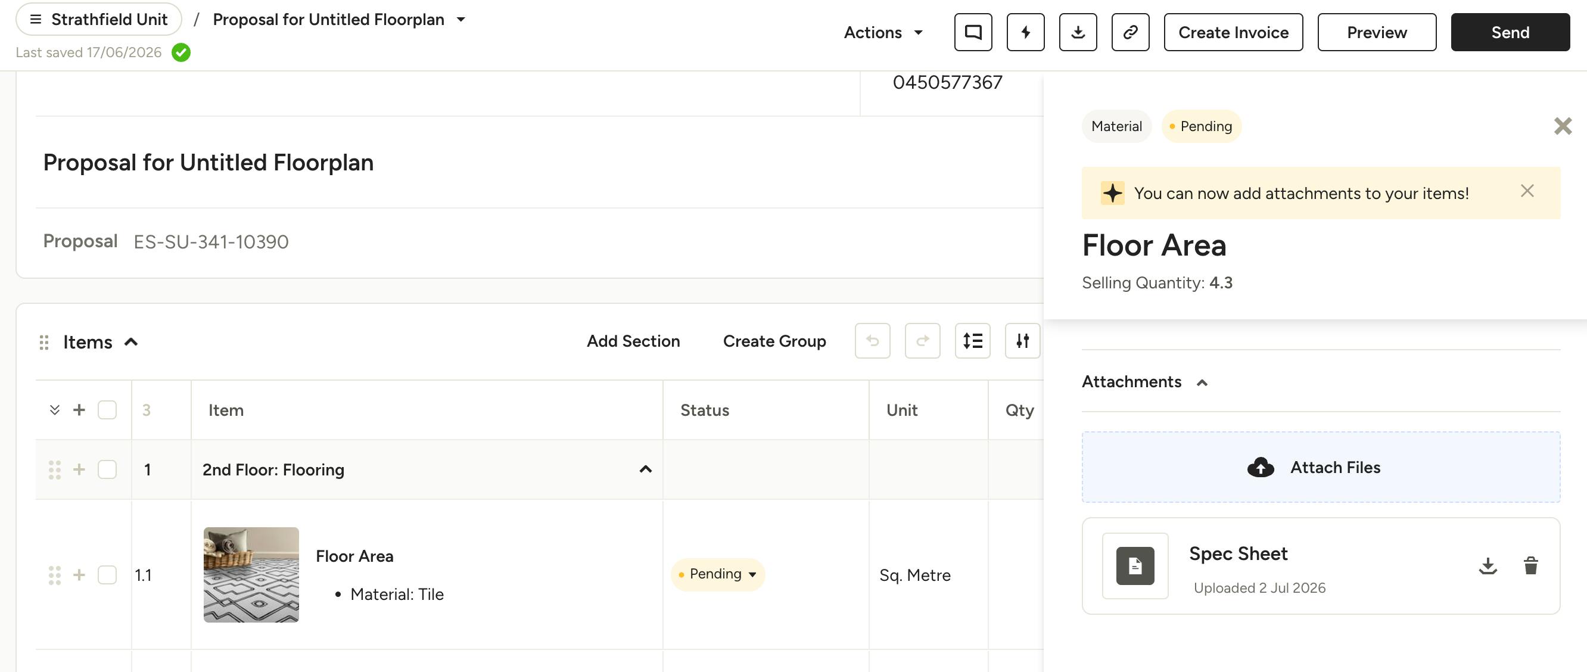Select the Floor Area row 1.1 checkbox
1587x672 pixels.
[107, 575]
